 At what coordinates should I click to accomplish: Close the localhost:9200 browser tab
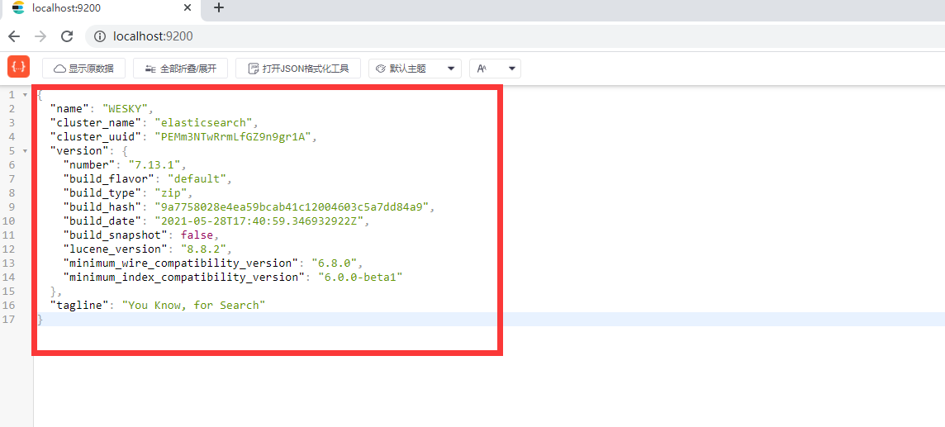pyautogui.click(x=188, y=7)
